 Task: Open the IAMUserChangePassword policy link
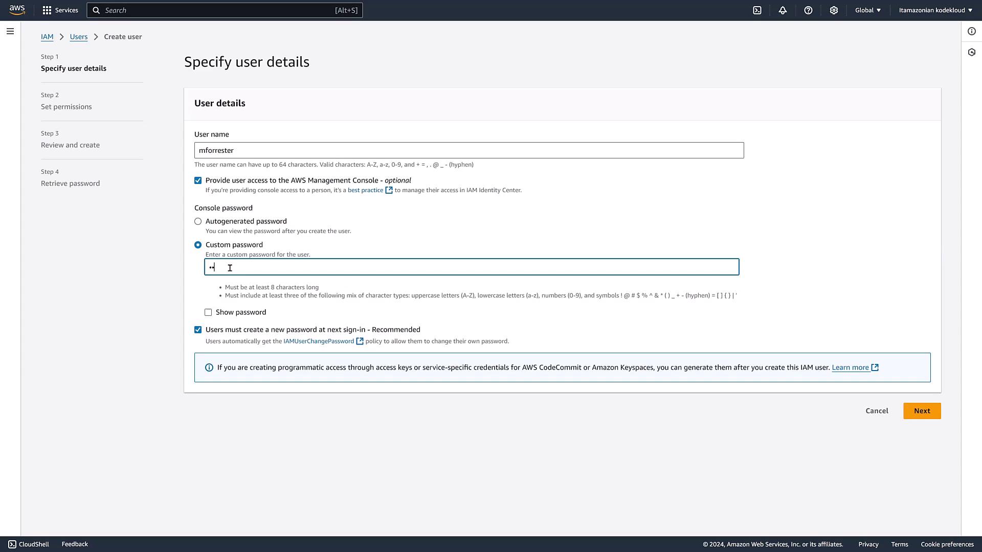pyautogui.click(x=319, y=341)
